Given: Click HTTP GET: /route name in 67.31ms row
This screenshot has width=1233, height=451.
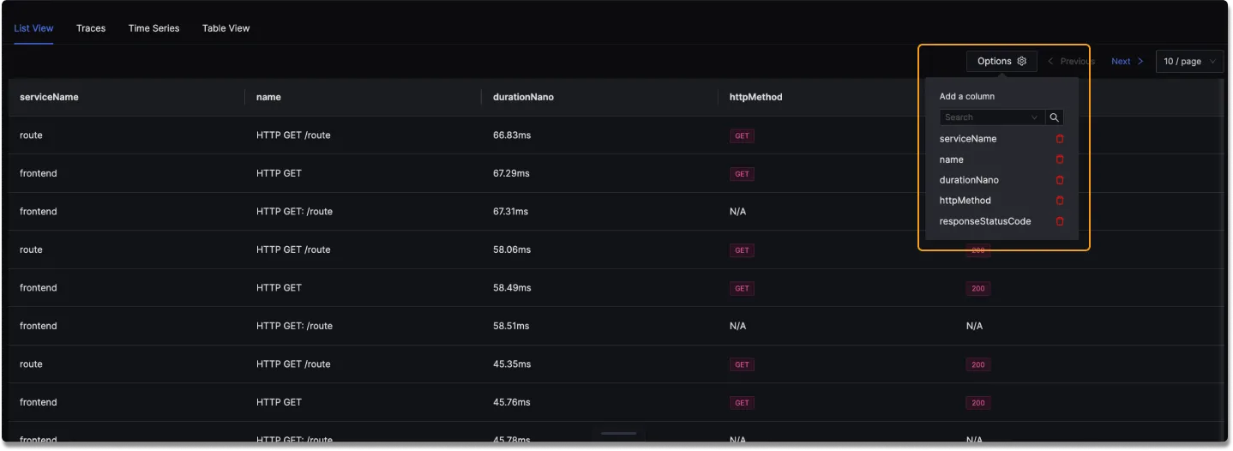Looking at the screenshot, I should (294, 212).
